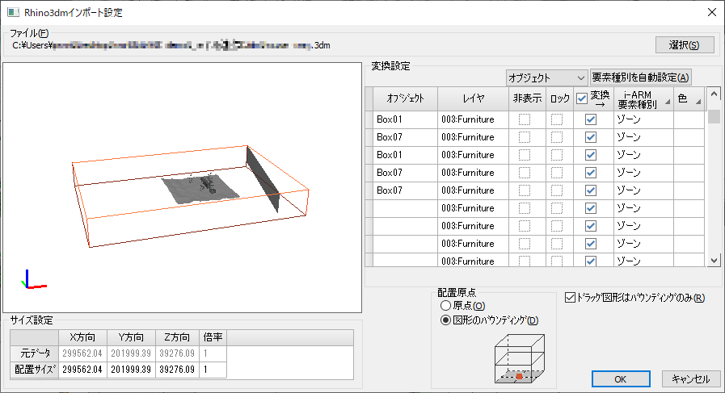The height and width of the screenshot is (393, 725).
Task: Open the オブジェクト combo box
Action: click(x=546, y=77)
